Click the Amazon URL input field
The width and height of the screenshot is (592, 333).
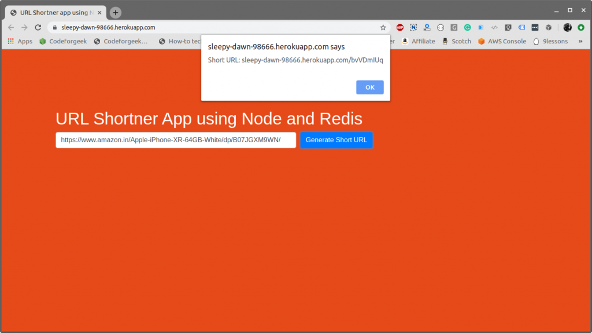coord(176,140)
